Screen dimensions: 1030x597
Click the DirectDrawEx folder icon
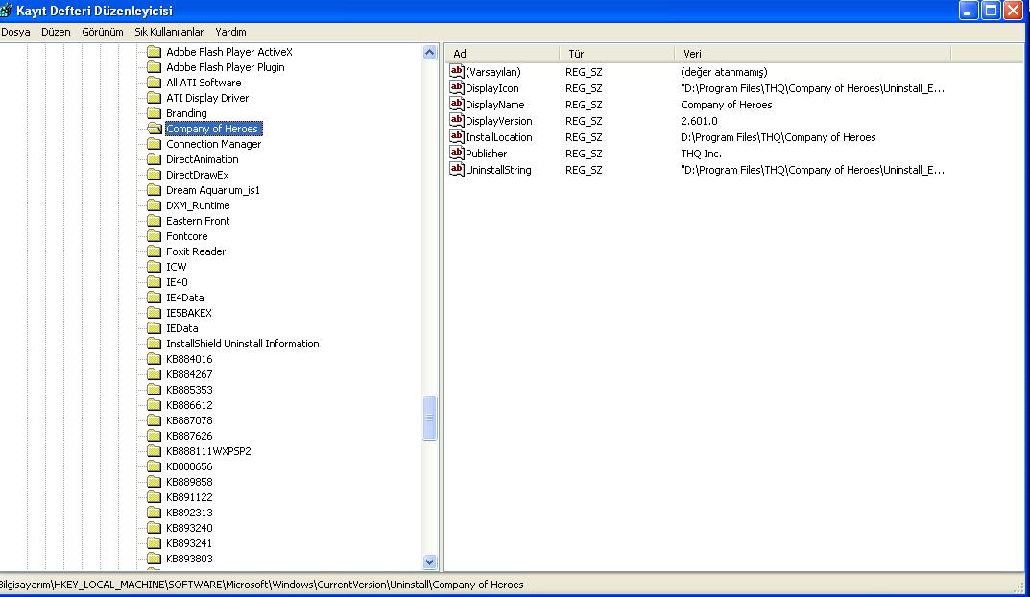[155, 175]
